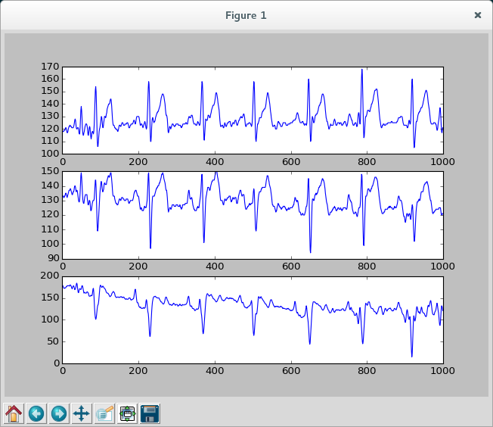Click inside the bottom subplot
493x427 pixels.
click(253, 319)
